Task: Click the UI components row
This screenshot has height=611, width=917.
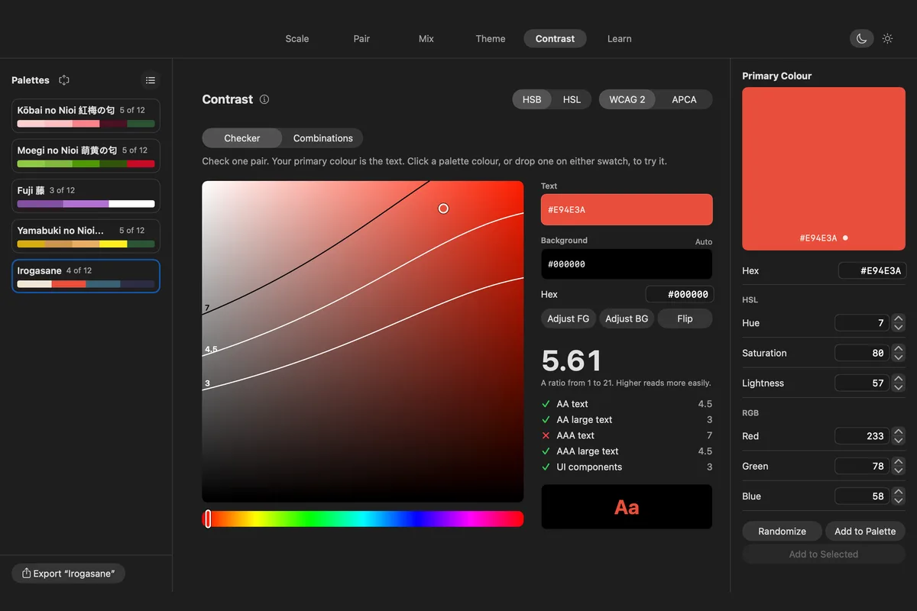Action: (627, 467)
